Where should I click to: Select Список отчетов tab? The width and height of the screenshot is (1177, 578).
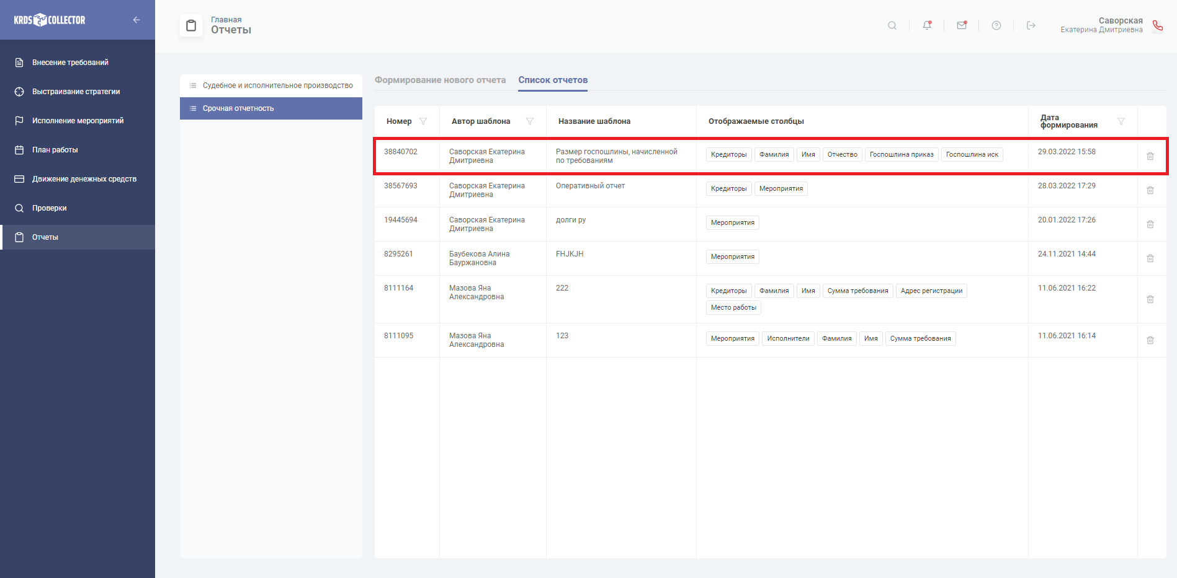tap(553, 80)
